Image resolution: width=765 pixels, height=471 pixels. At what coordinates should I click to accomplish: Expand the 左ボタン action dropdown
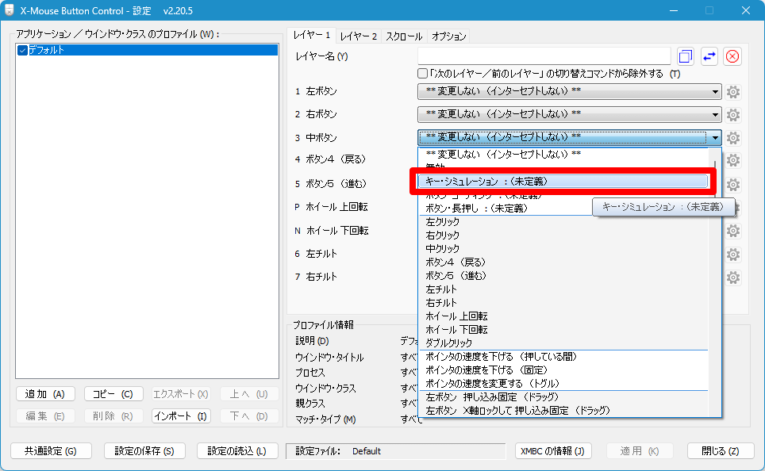[x=715, y=91]
